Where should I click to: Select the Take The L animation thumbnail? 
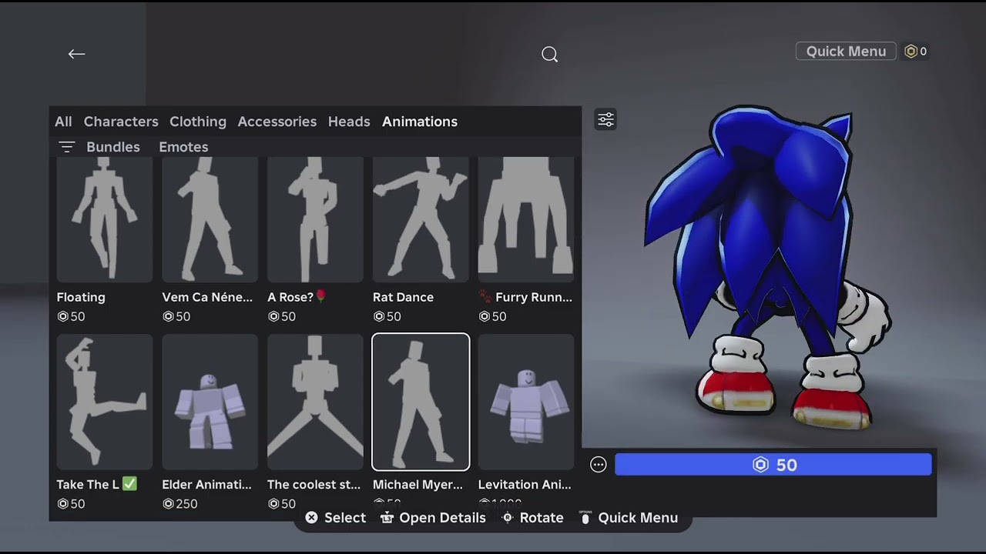click(x=105, y=402)
